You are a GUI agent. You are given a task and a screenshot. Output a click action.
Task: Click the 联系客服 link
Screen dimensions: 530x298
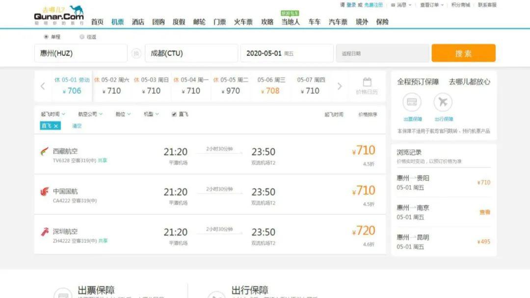click(487, 5)
